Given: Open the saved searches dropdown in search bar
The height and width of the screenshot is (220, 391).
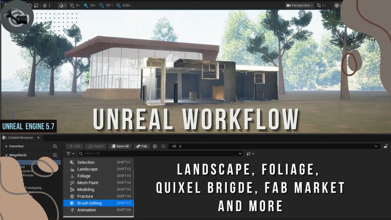Looking at the screenshot, I should pos(240,154).
